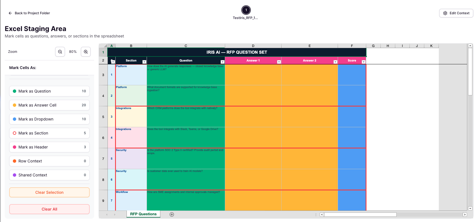The height and width of the screenshot is (222, 474).
Task: Click the Clear All button
Action: 49,209
